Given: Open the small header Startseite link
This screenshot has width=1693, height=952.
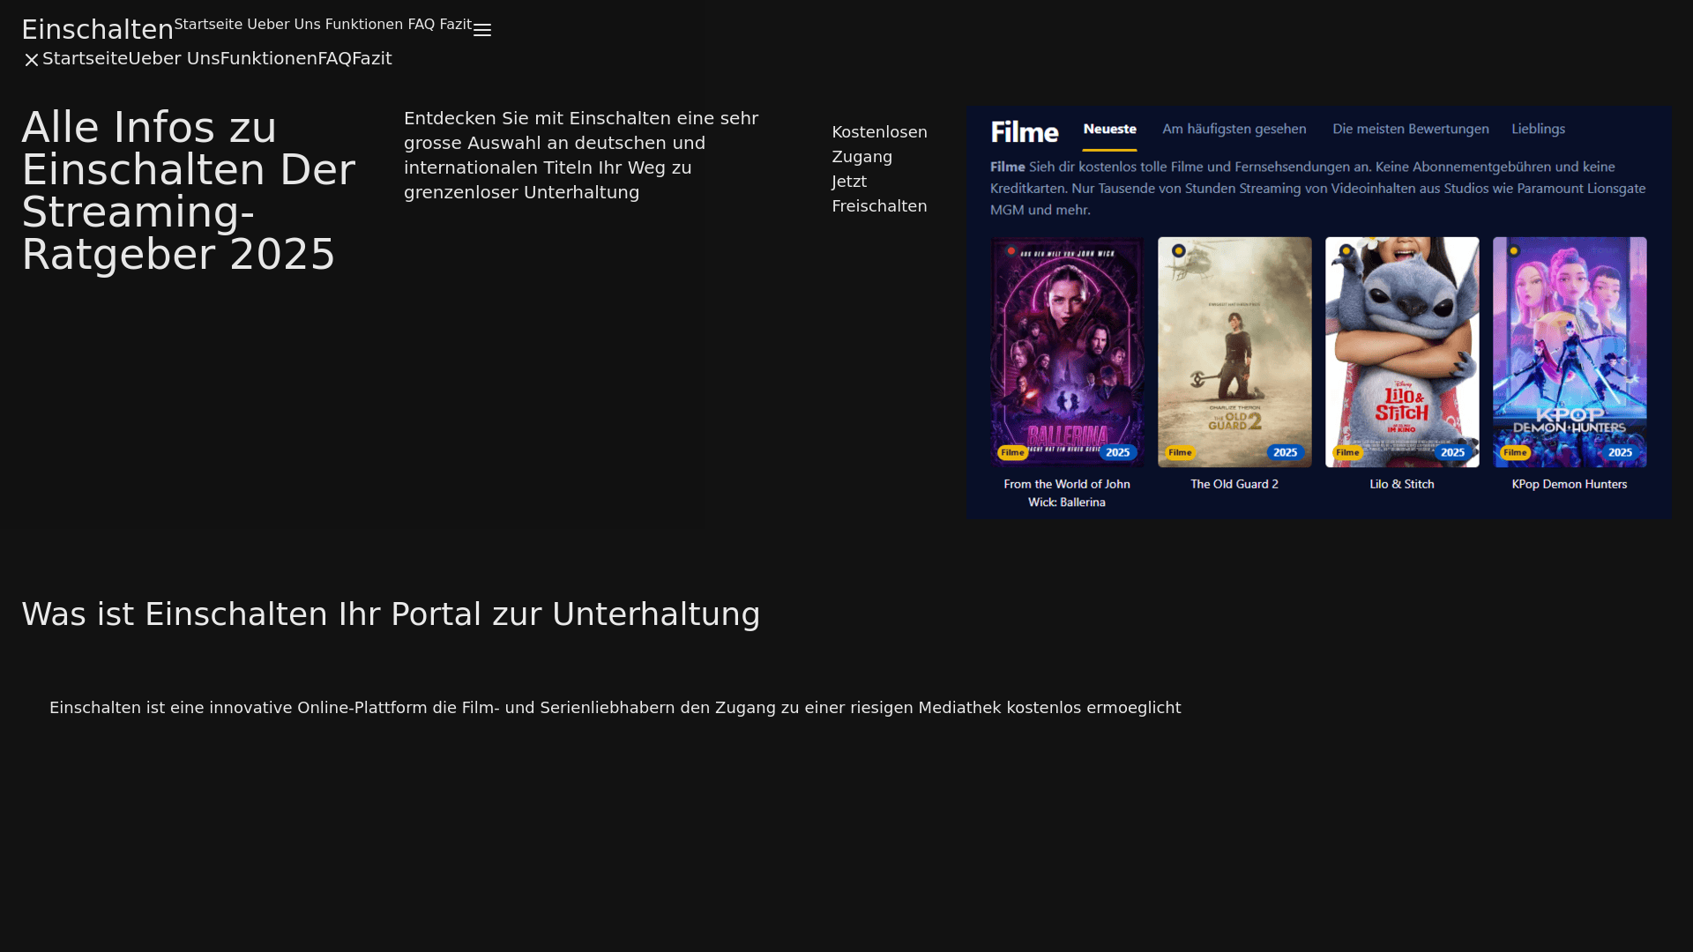Looking at the screenshot, I should click(208, 25).
